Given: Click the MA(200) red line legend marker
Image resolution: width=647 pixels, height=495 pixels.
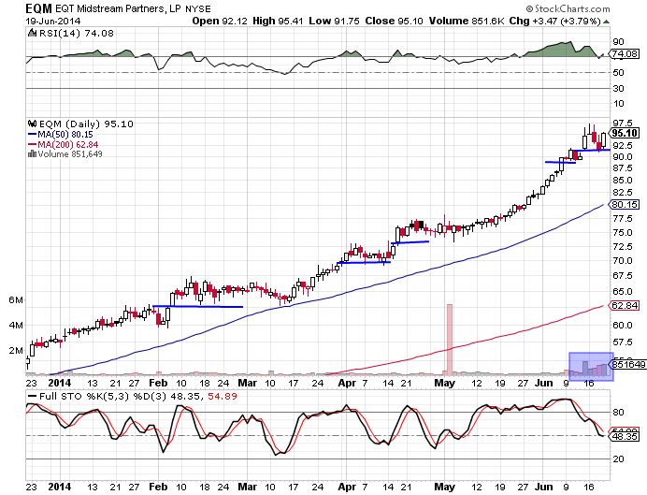Looking at the screenshot, I should pyautogui.click(x=32, y=144).
